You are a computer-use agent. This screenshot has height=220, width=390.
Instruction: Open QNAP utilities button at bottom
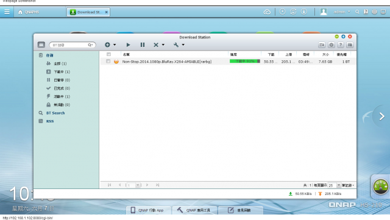pyautogui.click(x=194, y=210)
